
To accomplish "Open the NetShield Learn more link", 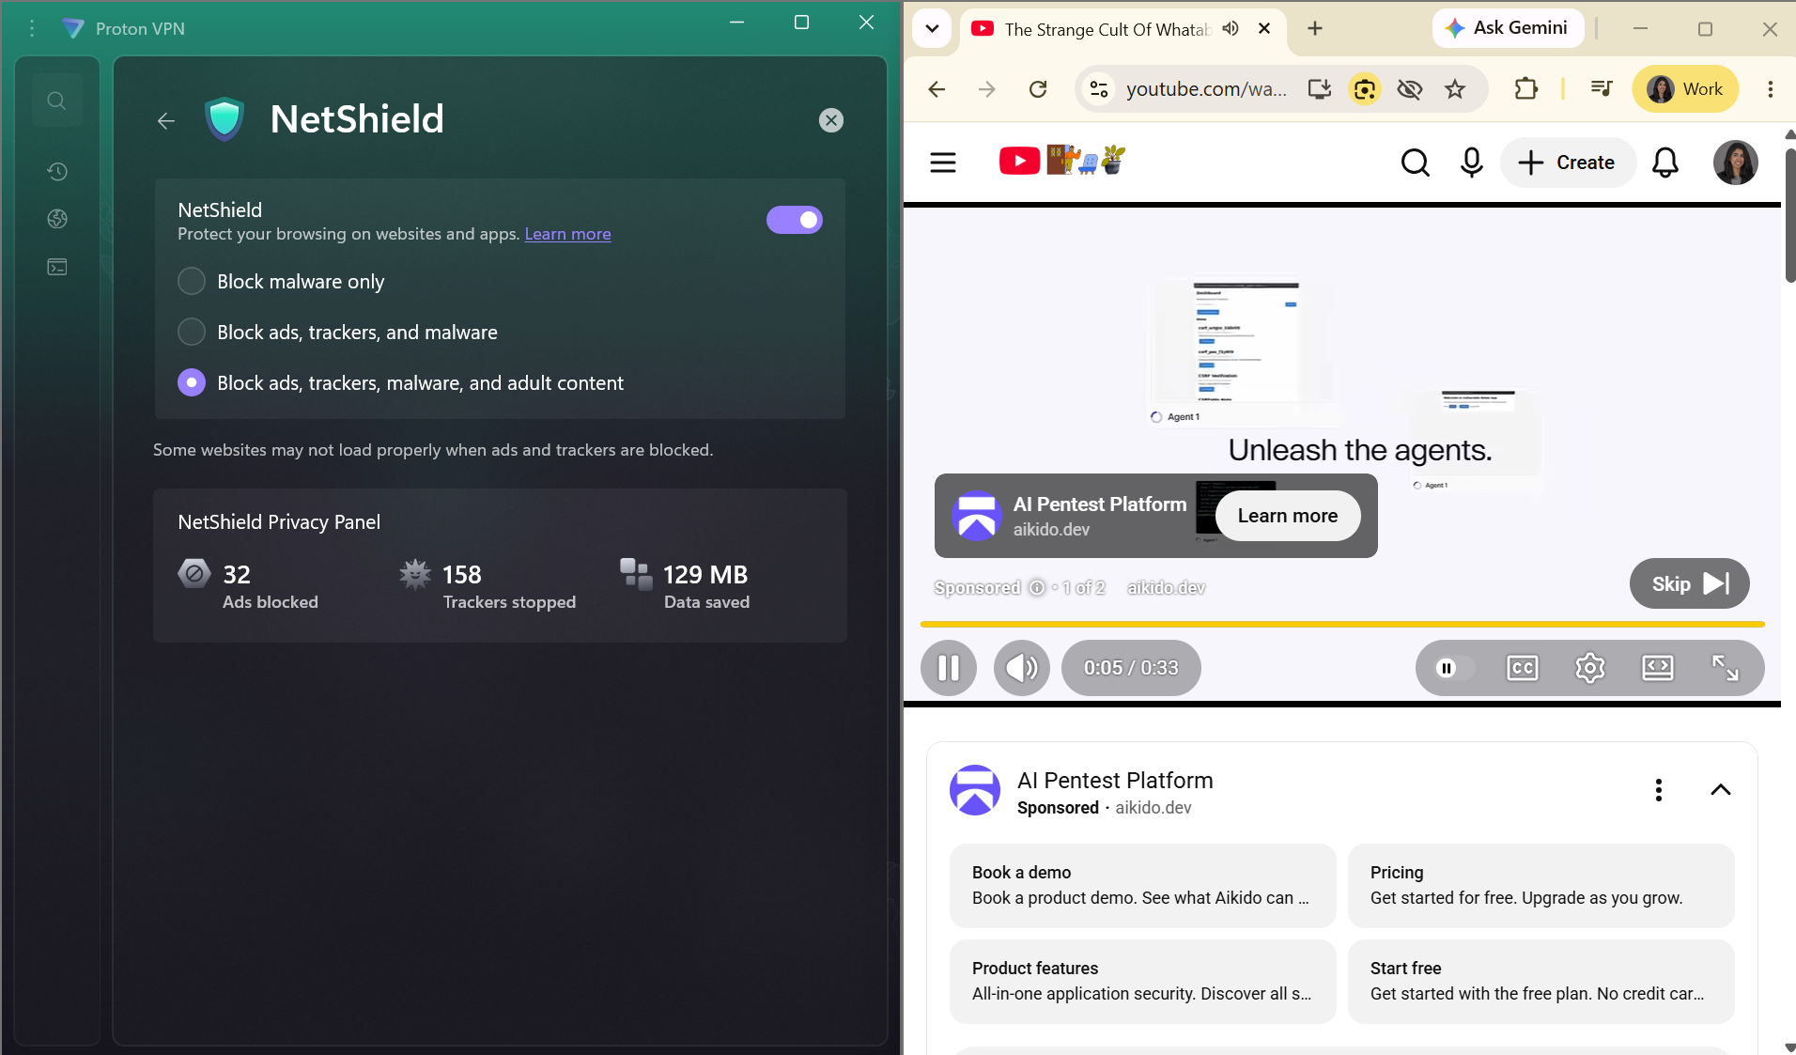I will pos(567,234).
